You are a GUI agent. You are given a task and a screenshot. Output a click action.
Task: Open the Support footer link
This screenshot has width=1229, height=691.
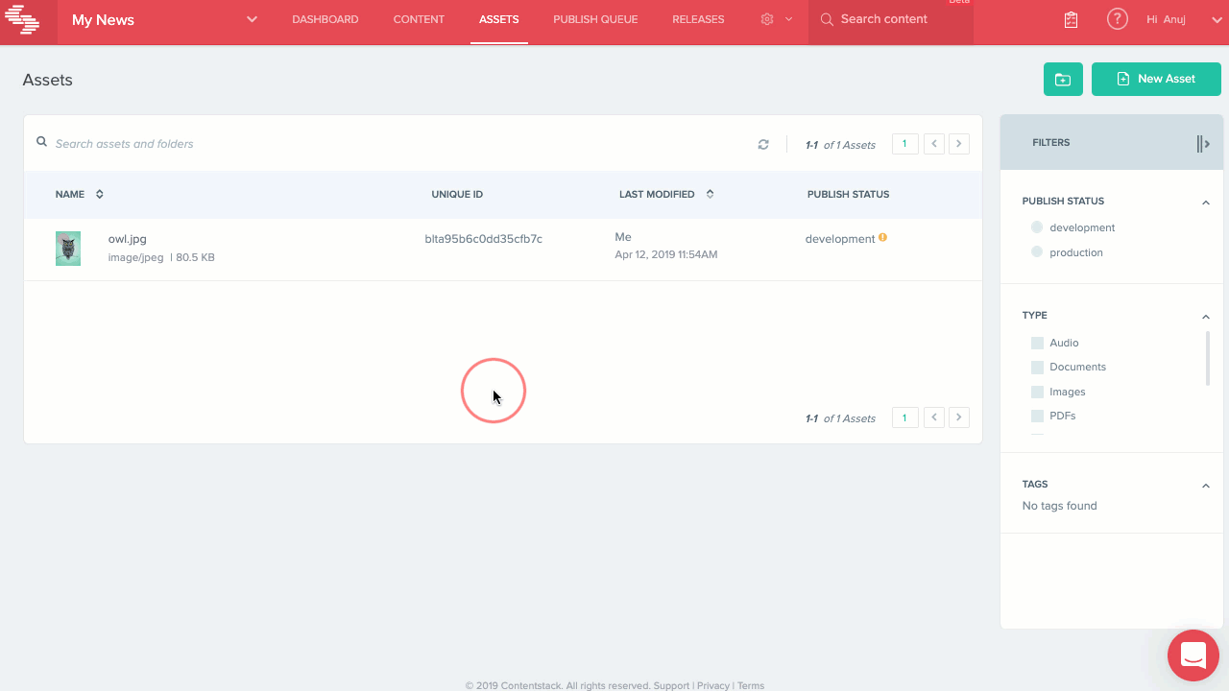[671, 685]
